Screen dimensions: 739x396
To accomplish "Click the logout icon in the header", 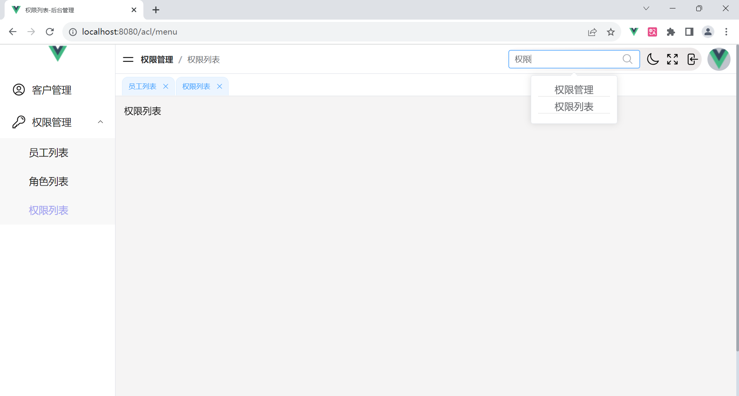I will [692, 59].
